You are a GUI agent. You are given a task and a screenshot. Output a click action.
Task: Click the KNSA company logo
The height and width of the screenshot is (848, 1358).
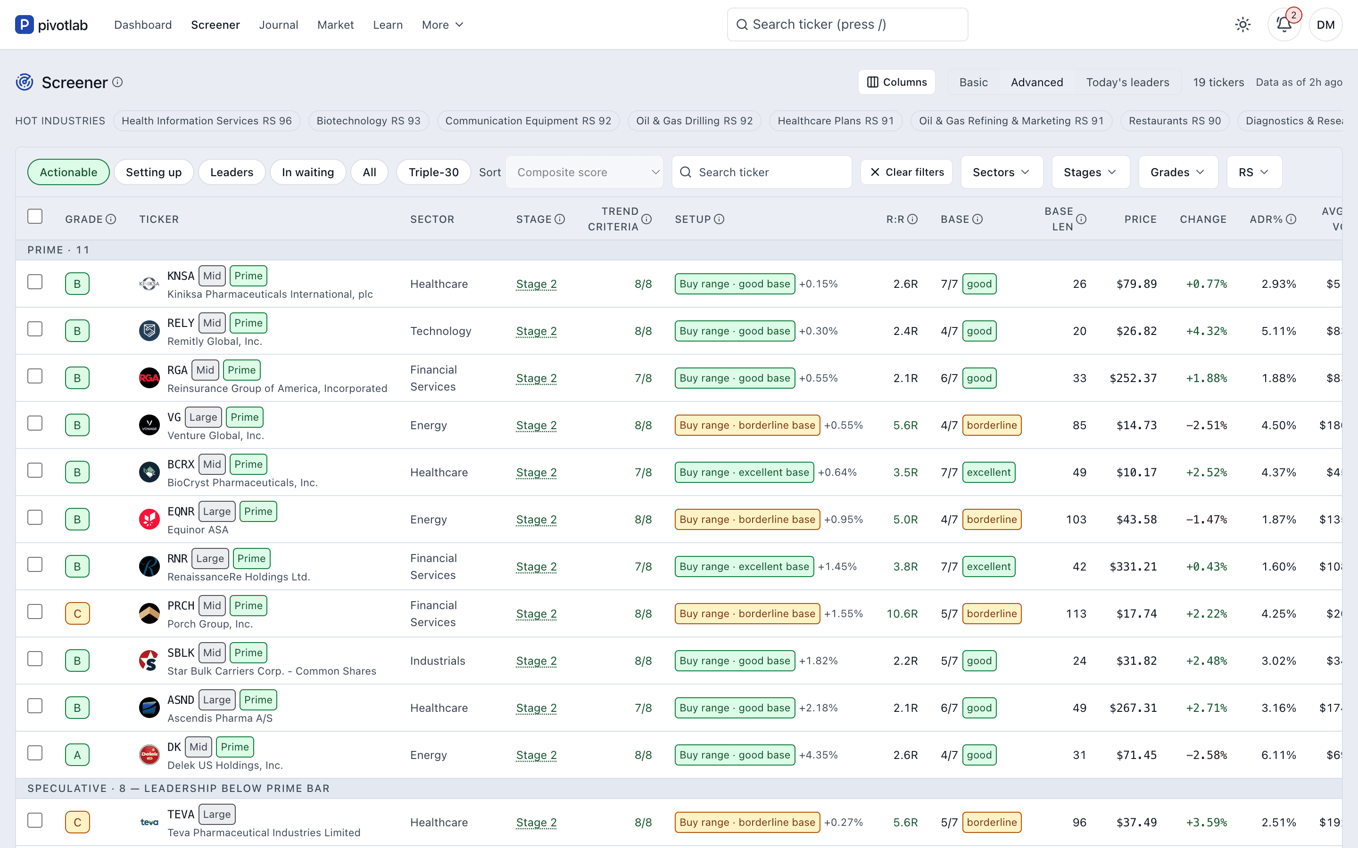click(x=149, y=284)
